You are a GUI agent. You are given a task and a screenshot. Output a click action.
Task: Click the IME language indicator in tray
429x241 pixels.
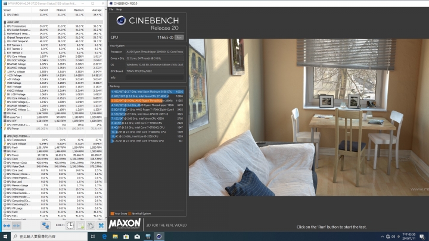(x=399, y=237)
